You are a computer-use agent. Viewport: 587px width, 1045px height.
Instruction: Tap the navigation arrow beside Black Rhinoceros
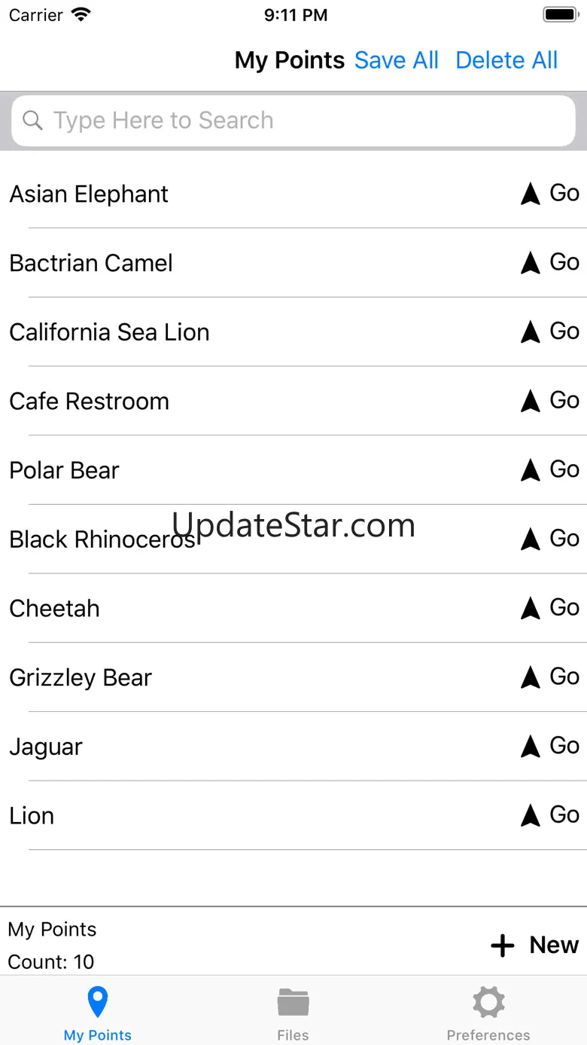(531, 539)
